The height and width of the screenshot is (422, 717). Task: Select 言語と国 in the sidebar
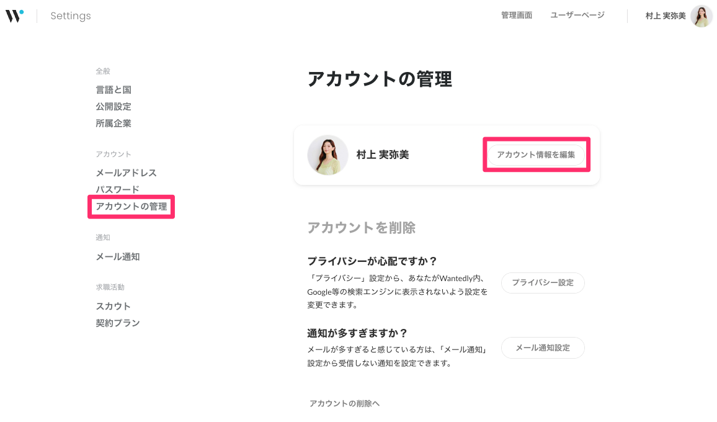point(114,90)
